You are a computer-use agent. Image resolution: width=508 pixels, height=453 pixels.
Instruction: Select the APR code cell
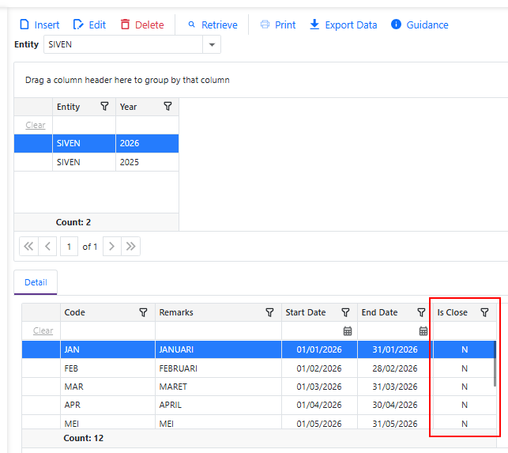click(x=108, y=405)
